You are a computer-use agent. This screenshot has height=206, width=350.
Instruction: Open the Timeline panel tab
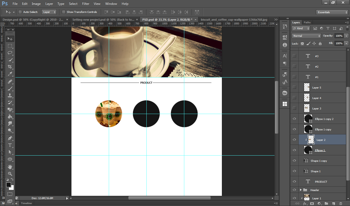[26, 203]
